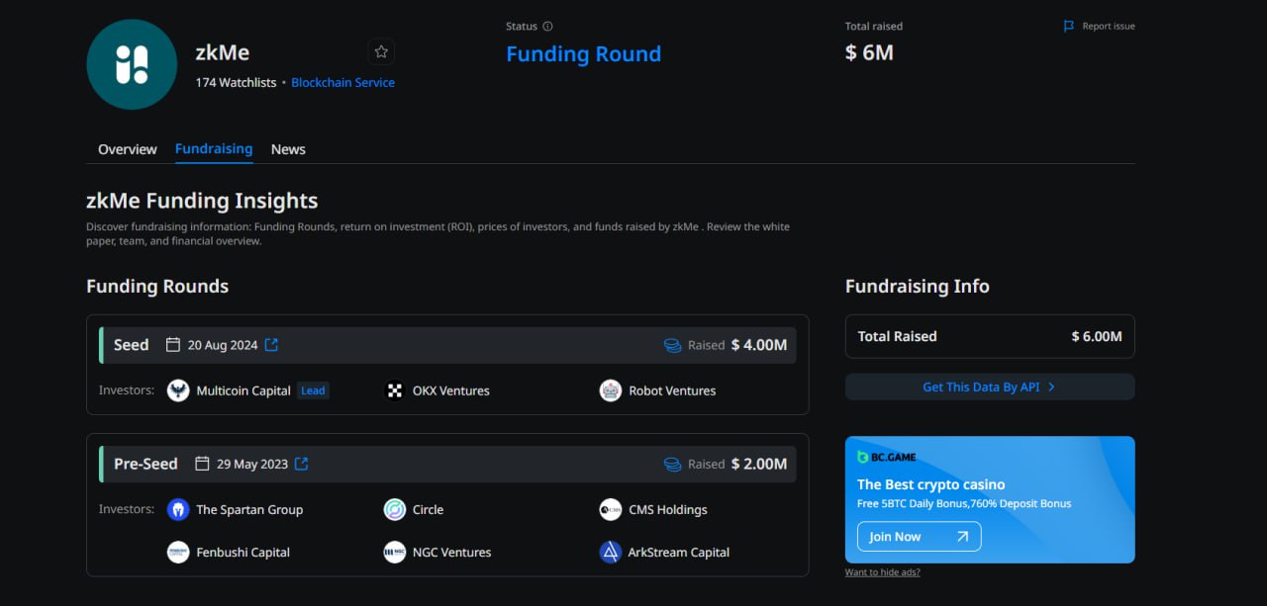
Task: Click the Report issue link text
Action: coord(1109,27)
